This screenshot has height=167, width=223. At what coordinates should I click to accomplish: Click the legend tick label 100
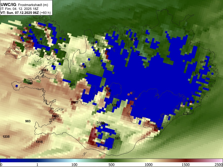pyautogui.click(x=75, y=165)
